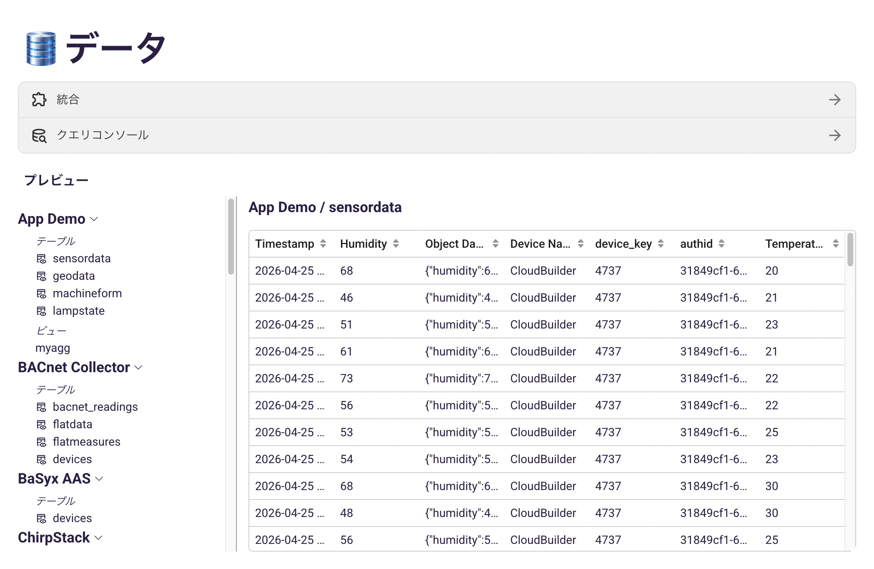Click the data table vertical scrollbar

coord(850,250)
